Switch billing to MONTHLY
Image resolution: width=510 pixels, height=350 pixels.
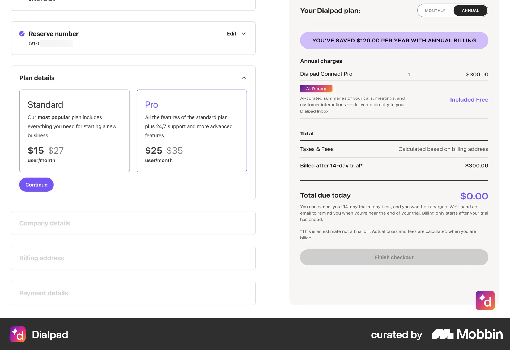(x=435, y=10)
